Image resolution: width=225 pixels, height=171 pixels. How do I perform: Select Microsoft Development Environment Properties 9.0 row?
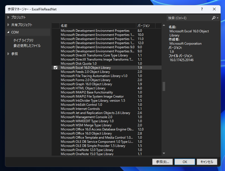click(x=106, y=47)
